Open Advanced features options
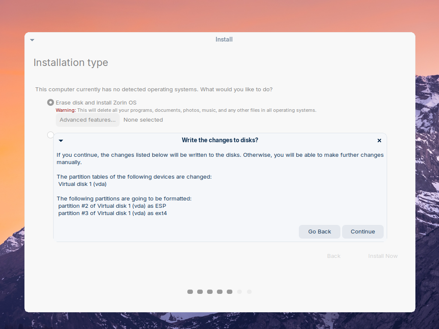The height and width of the screenshot is (329, 439). [x=87, y=120]
